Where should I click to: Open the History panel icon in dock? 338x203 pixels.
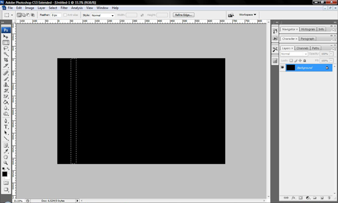pos(275,31)
